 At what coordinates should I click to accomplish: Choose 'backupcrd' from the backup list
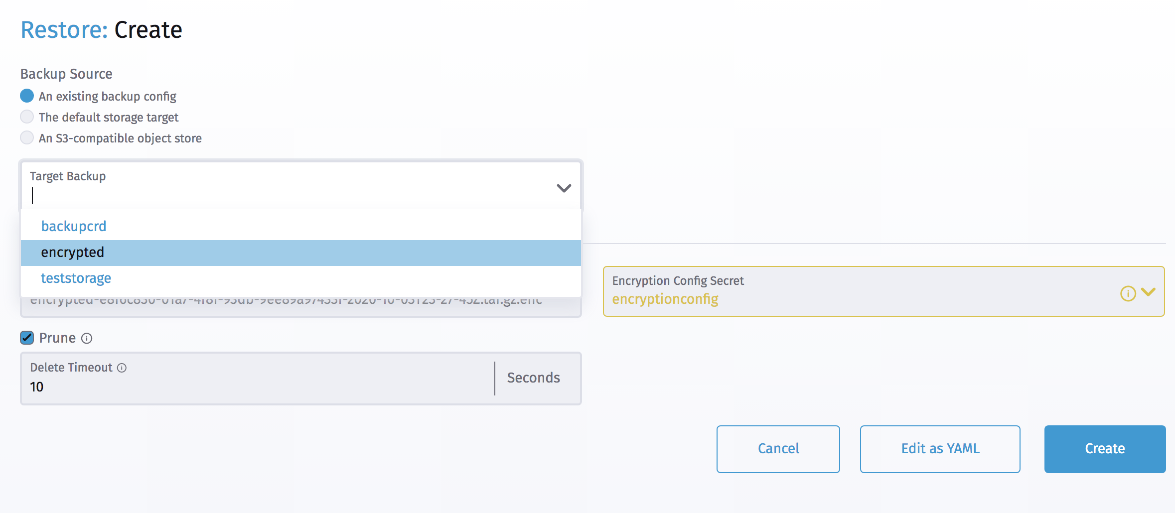tap(74, 226)
